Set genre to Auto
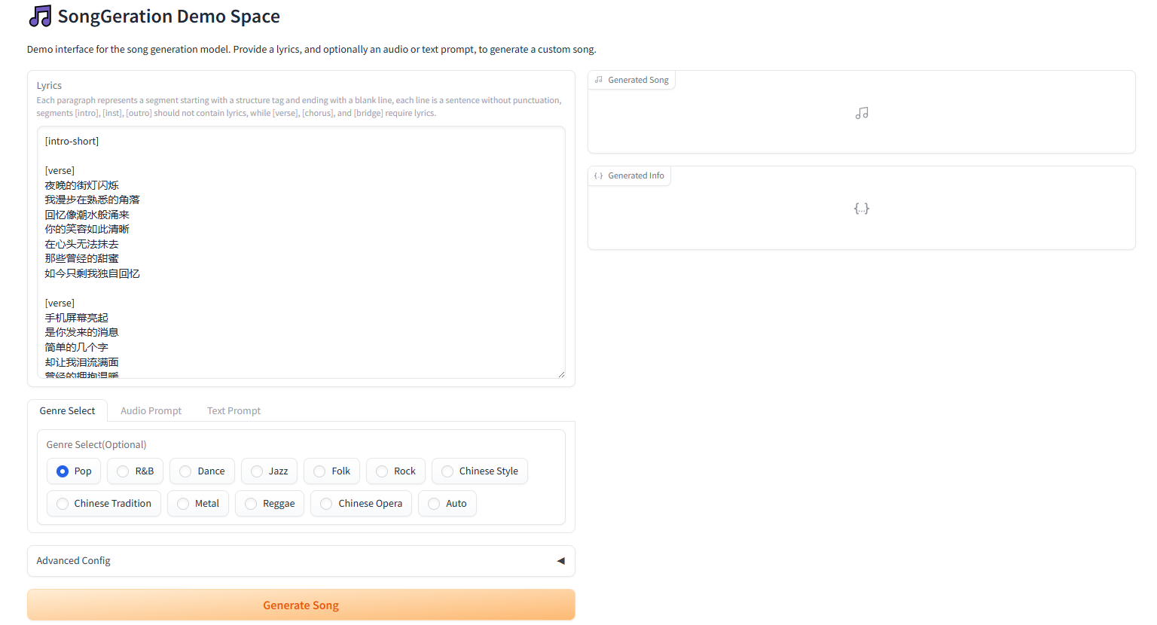 coord(434,504)
